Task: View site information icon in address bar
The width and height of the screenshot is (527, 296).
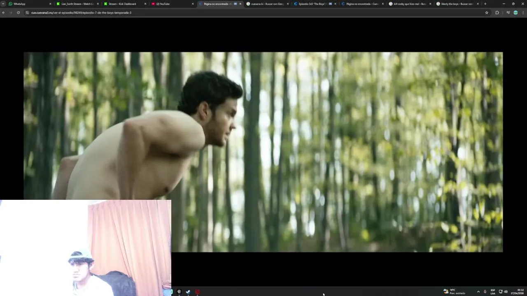Action: pos(27,13)
